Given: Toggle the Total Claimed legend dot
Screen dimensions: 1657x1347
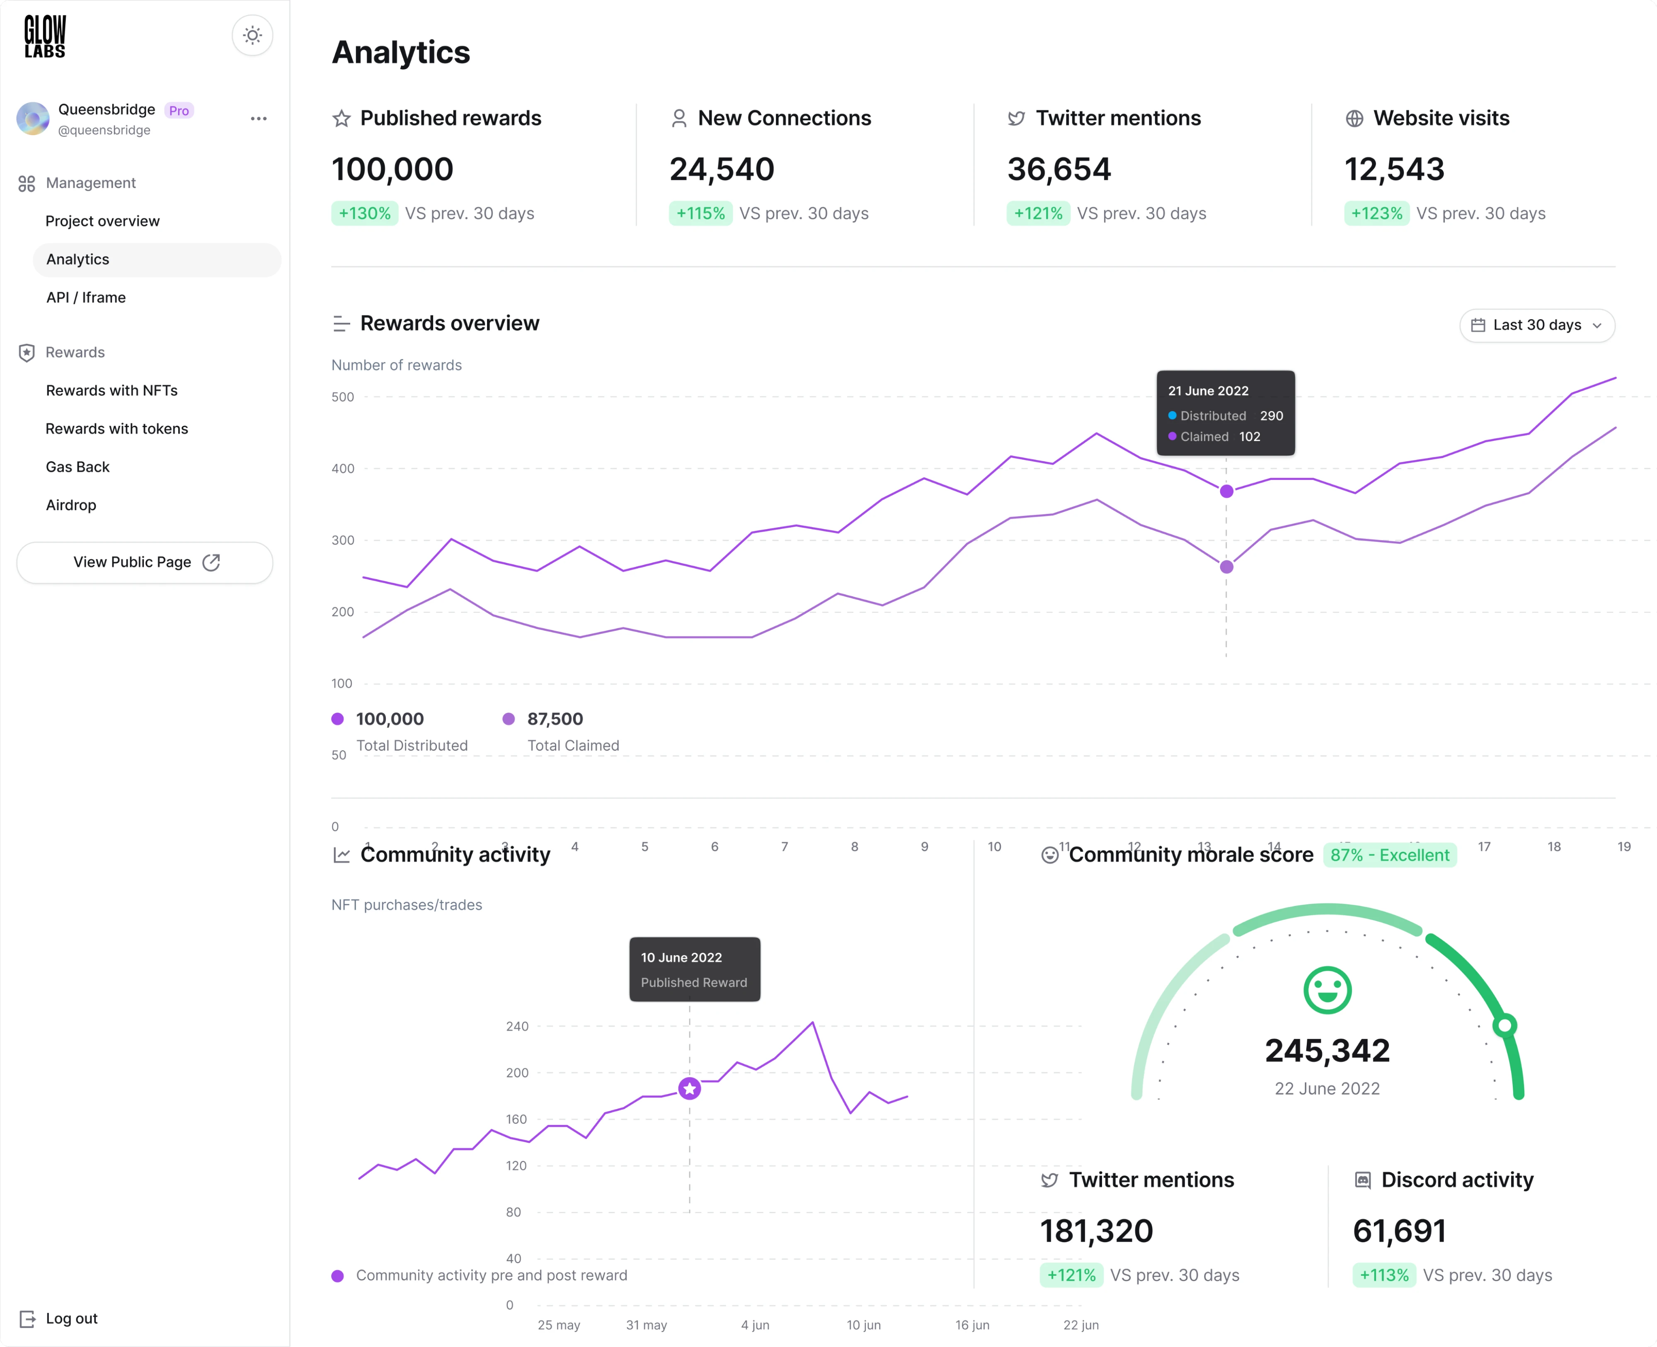Looking at the screenshot, I should [x=509, y=719].
